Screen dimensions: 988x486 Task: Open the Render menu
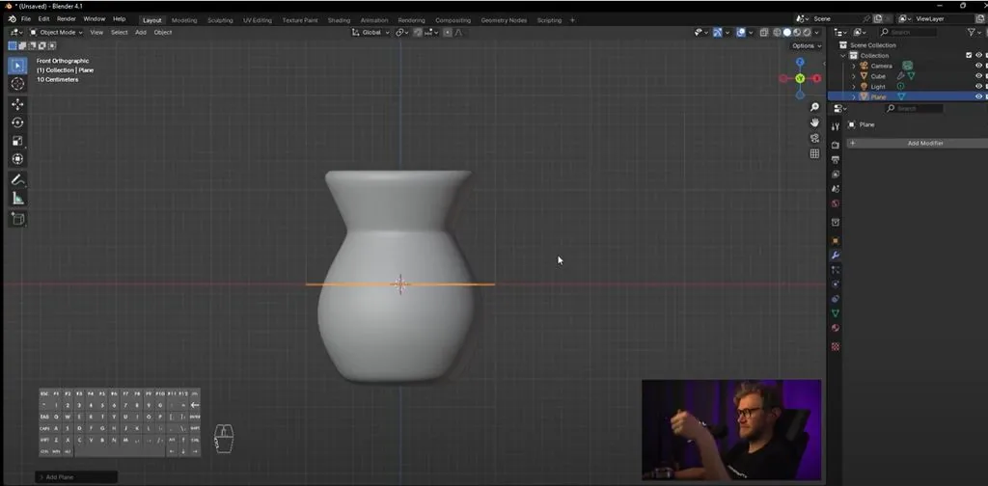(67, 19)
